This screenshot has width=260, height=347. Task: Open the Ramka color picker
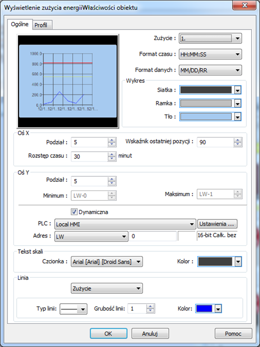210,103
